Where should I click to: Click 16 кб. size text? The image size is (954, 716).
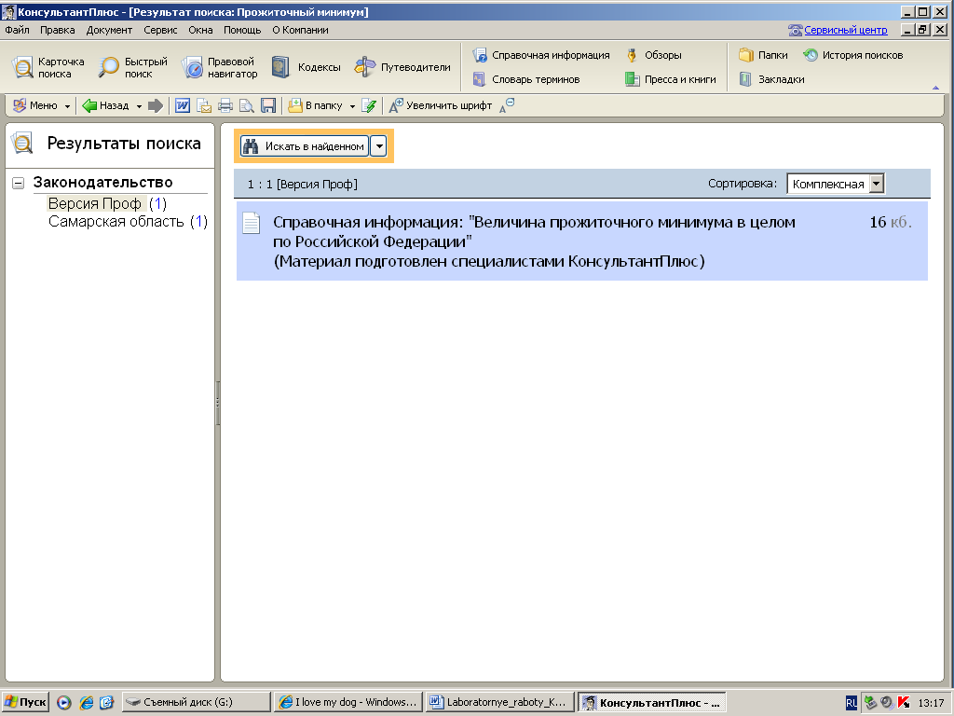tap(891, 222)
